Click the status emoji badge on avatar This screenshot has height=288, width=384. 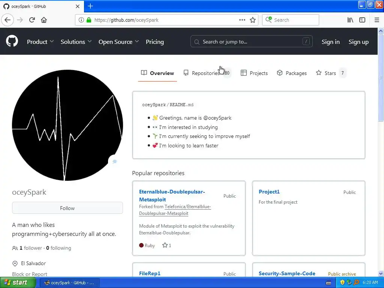tap(114, 161)
